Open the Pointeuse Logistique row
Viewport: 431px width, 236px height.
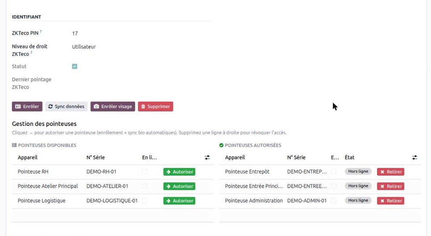click(x=113, y=201)
